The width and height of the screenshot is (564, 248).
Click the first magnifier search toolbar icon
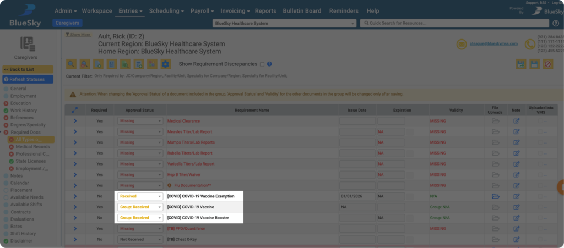point(72,64)
